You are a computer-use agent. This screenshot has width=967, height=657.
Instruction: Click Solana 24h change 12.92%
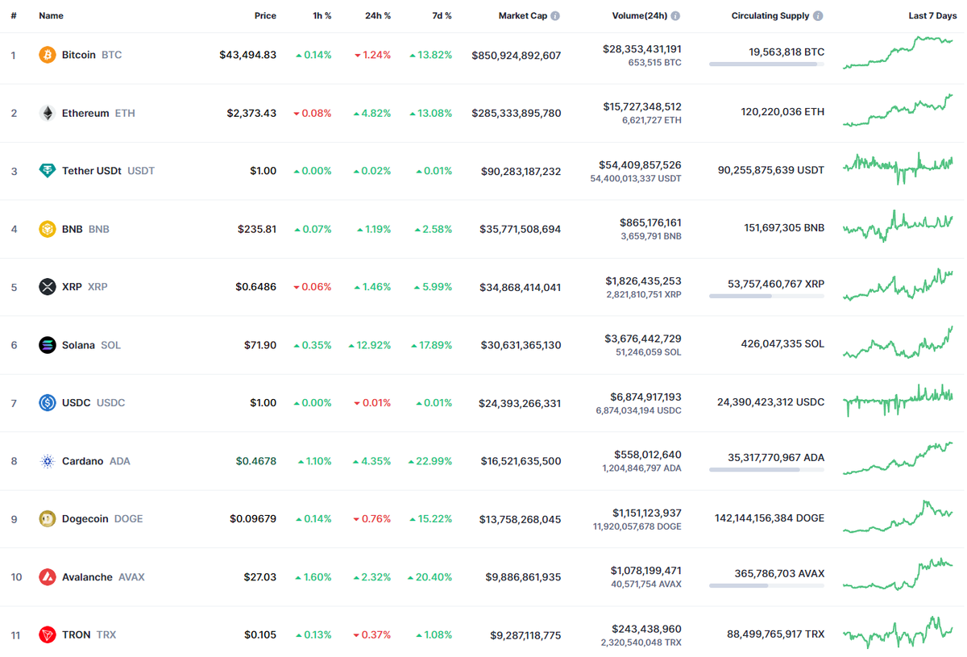click(x=370, y=345)
